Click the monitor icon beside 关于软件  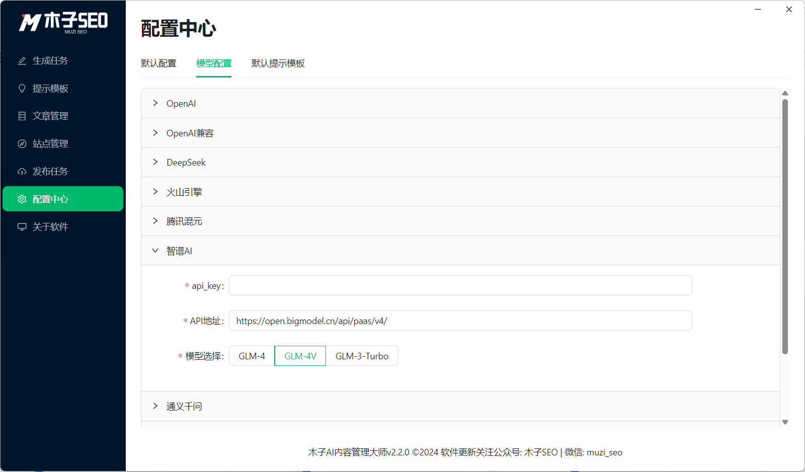click(x=22, y=227)
